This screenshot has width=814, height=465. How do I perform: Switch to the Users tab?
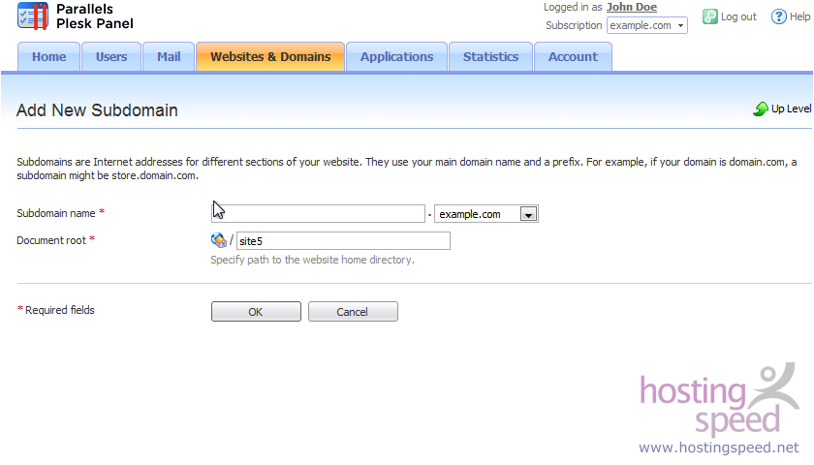point(111,56)
